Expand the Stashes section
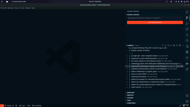This screenshot has width=190, height=107. pos(130,98)
